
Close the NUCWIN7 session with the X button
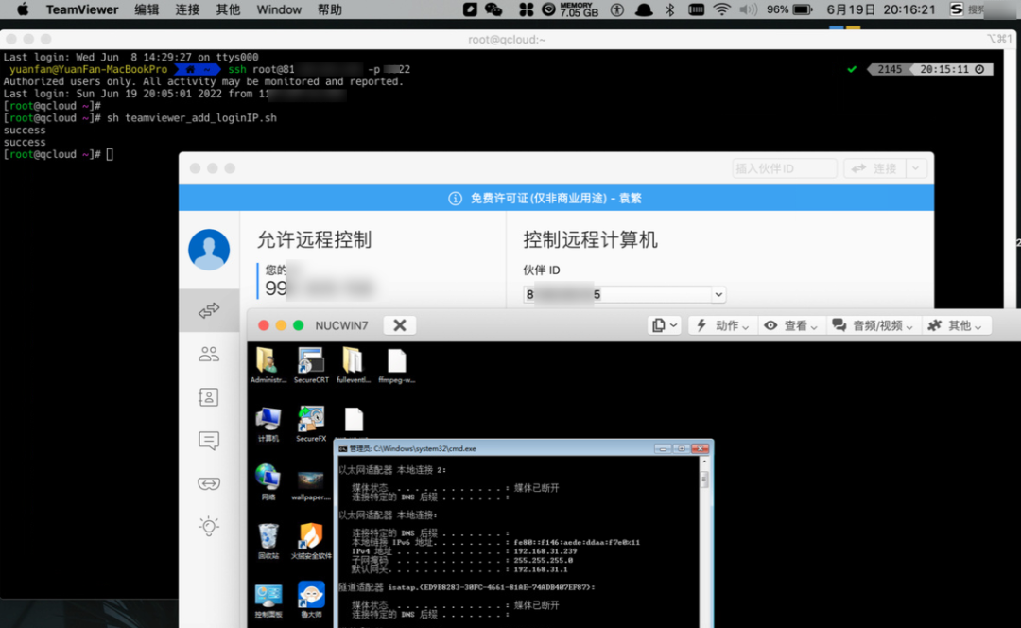tap(400, 325)
